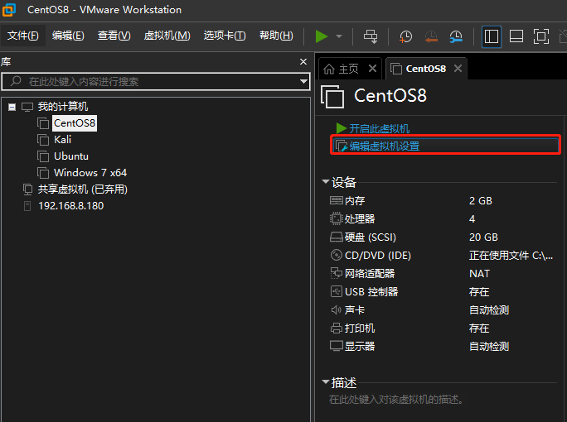The height and width of the screenshot is (422, 567).
Task: Open the 帮助(H) menu
Action: click(276, 36)
